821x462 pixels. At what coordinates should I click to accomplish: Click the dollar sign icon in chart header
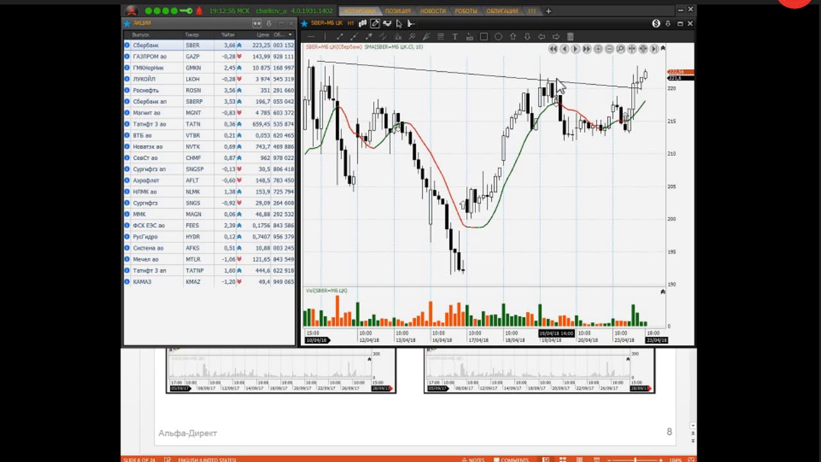click(x=656, y=23)
